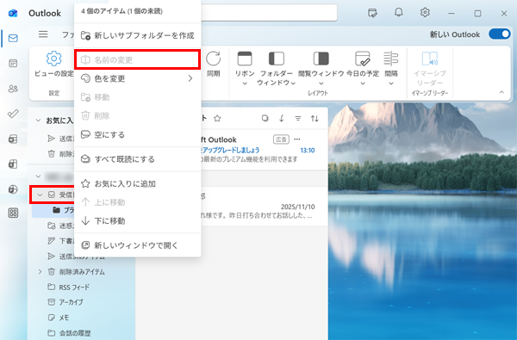Open the To Do checkmark module
517x340 pixels.
pos(13,114)
